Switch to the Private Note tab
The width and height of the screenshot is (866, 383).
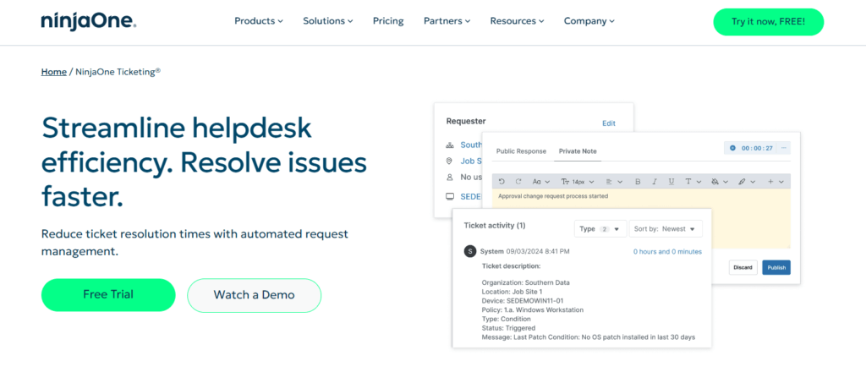(577, 151)
